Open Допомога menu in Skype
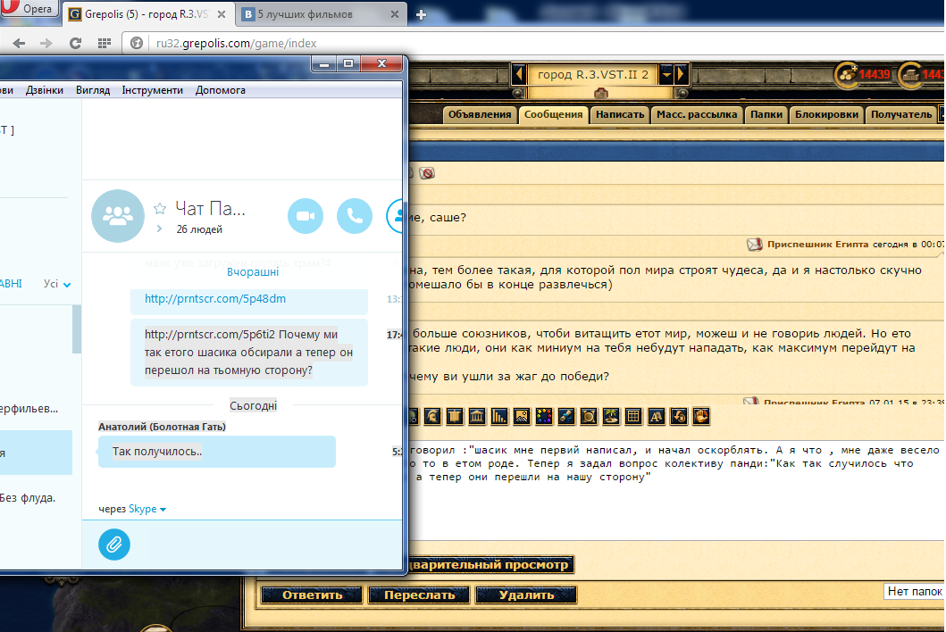This screenshot has width=946, height=632. point(221,90)
